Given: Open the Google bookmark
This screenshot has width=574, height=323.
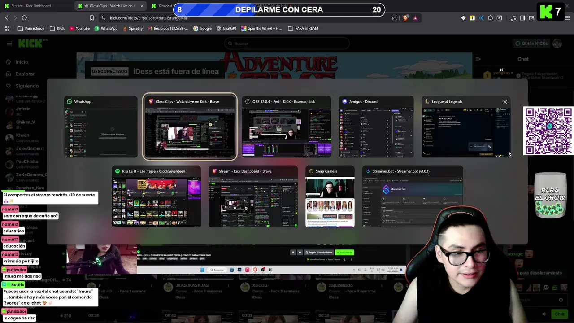Looking at the screenshot, I should [x=202, y=28].
